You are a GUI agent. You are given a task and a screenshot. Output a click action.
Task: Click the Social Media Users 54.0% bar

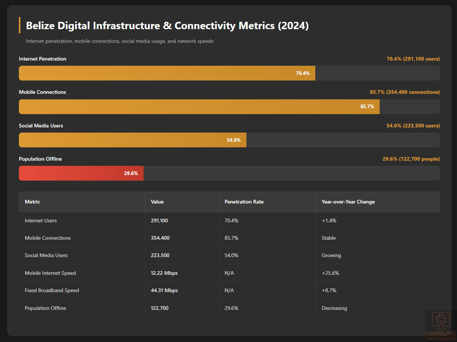pyautogui.click(x=132, y=140)
